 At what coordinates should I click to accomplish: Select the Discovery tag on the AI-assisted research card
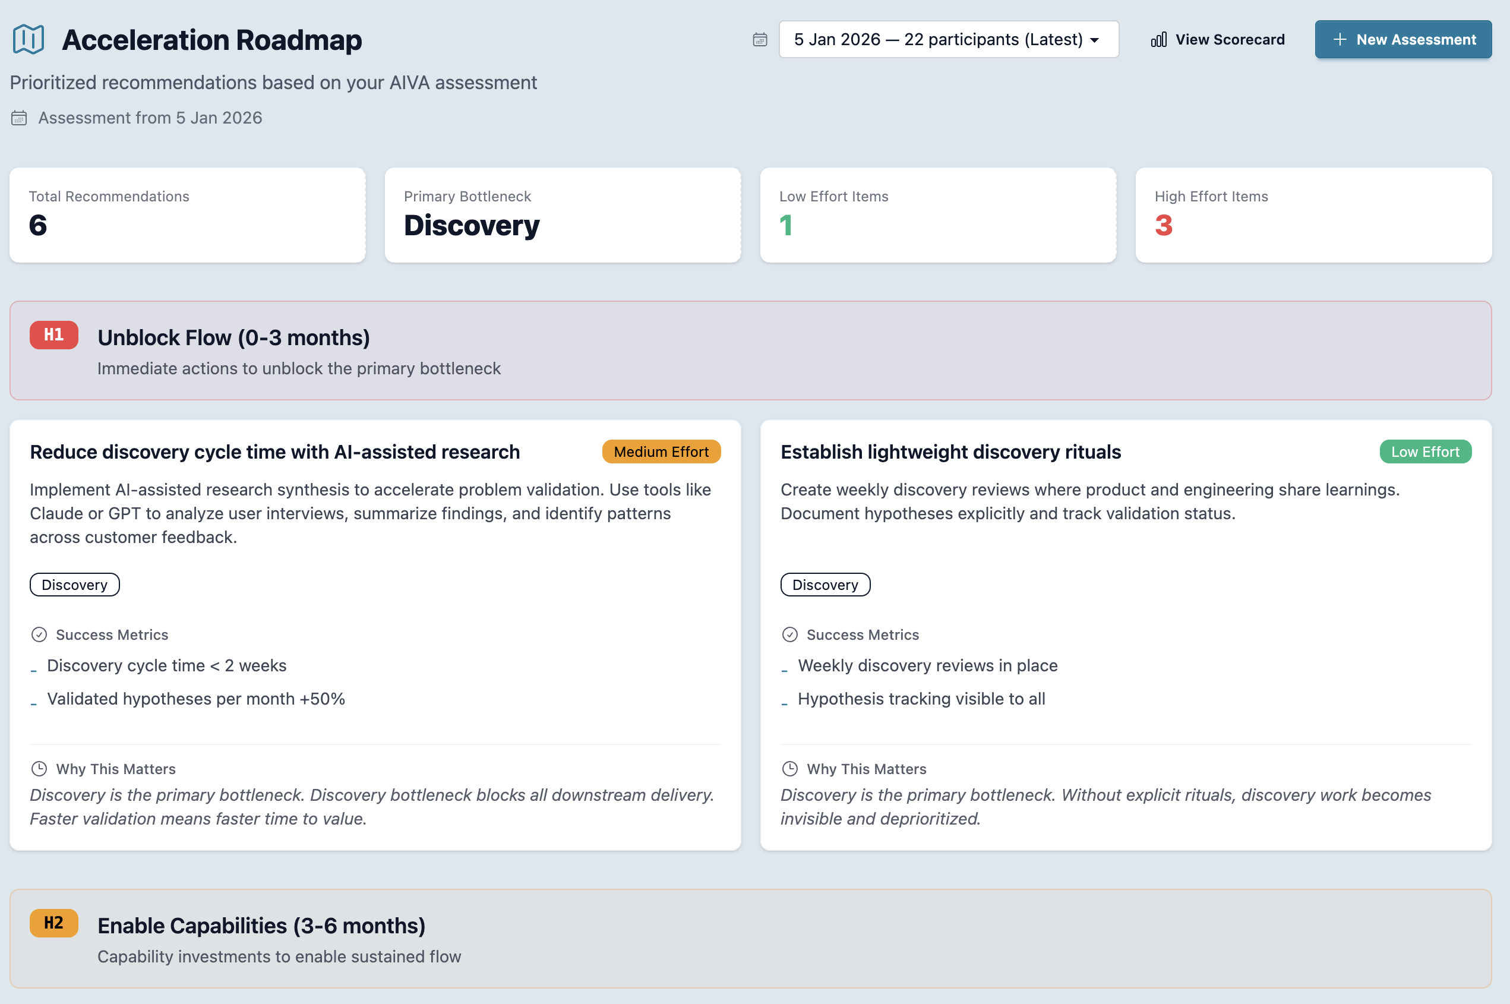click(74, 585)
